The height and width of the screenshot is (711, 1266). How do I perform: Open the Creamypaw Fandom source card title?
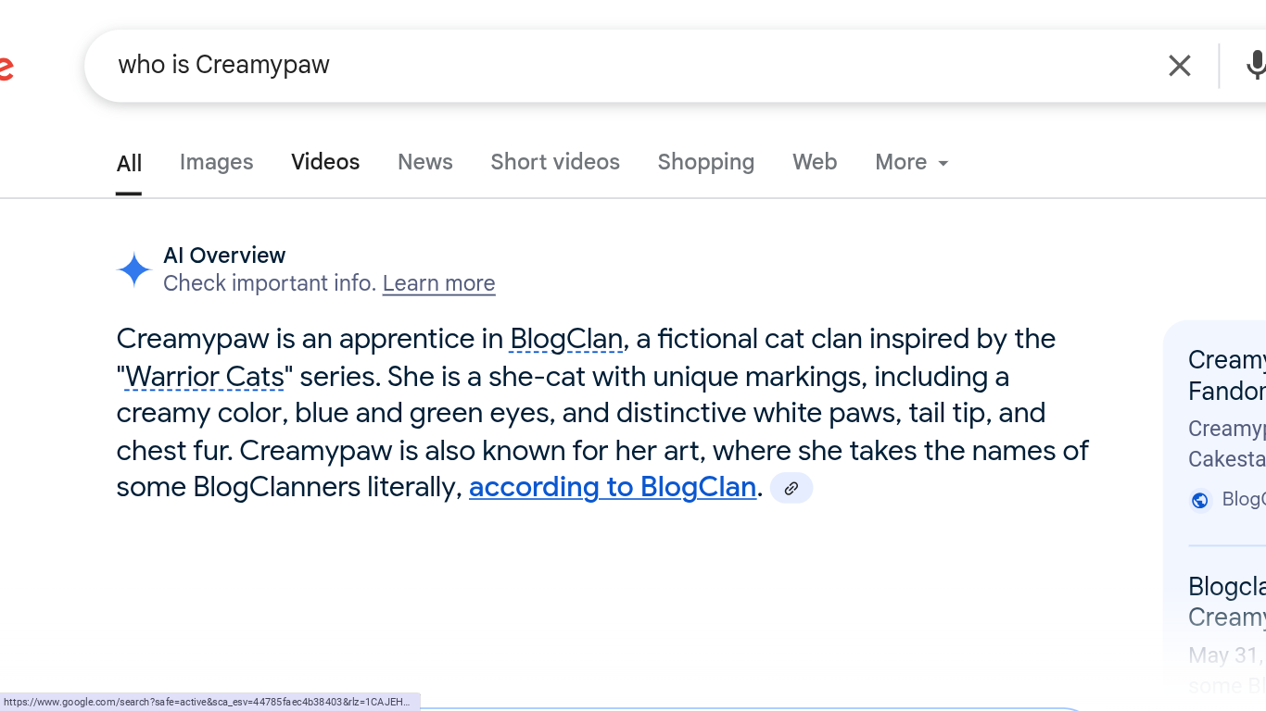click(x=1227, y=375)
